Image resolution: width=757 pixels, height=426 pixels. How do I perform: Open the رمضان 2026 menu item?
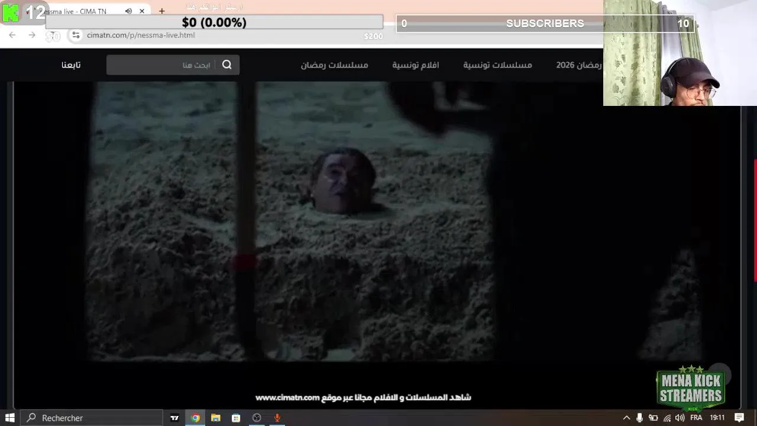tap(579, 65)
